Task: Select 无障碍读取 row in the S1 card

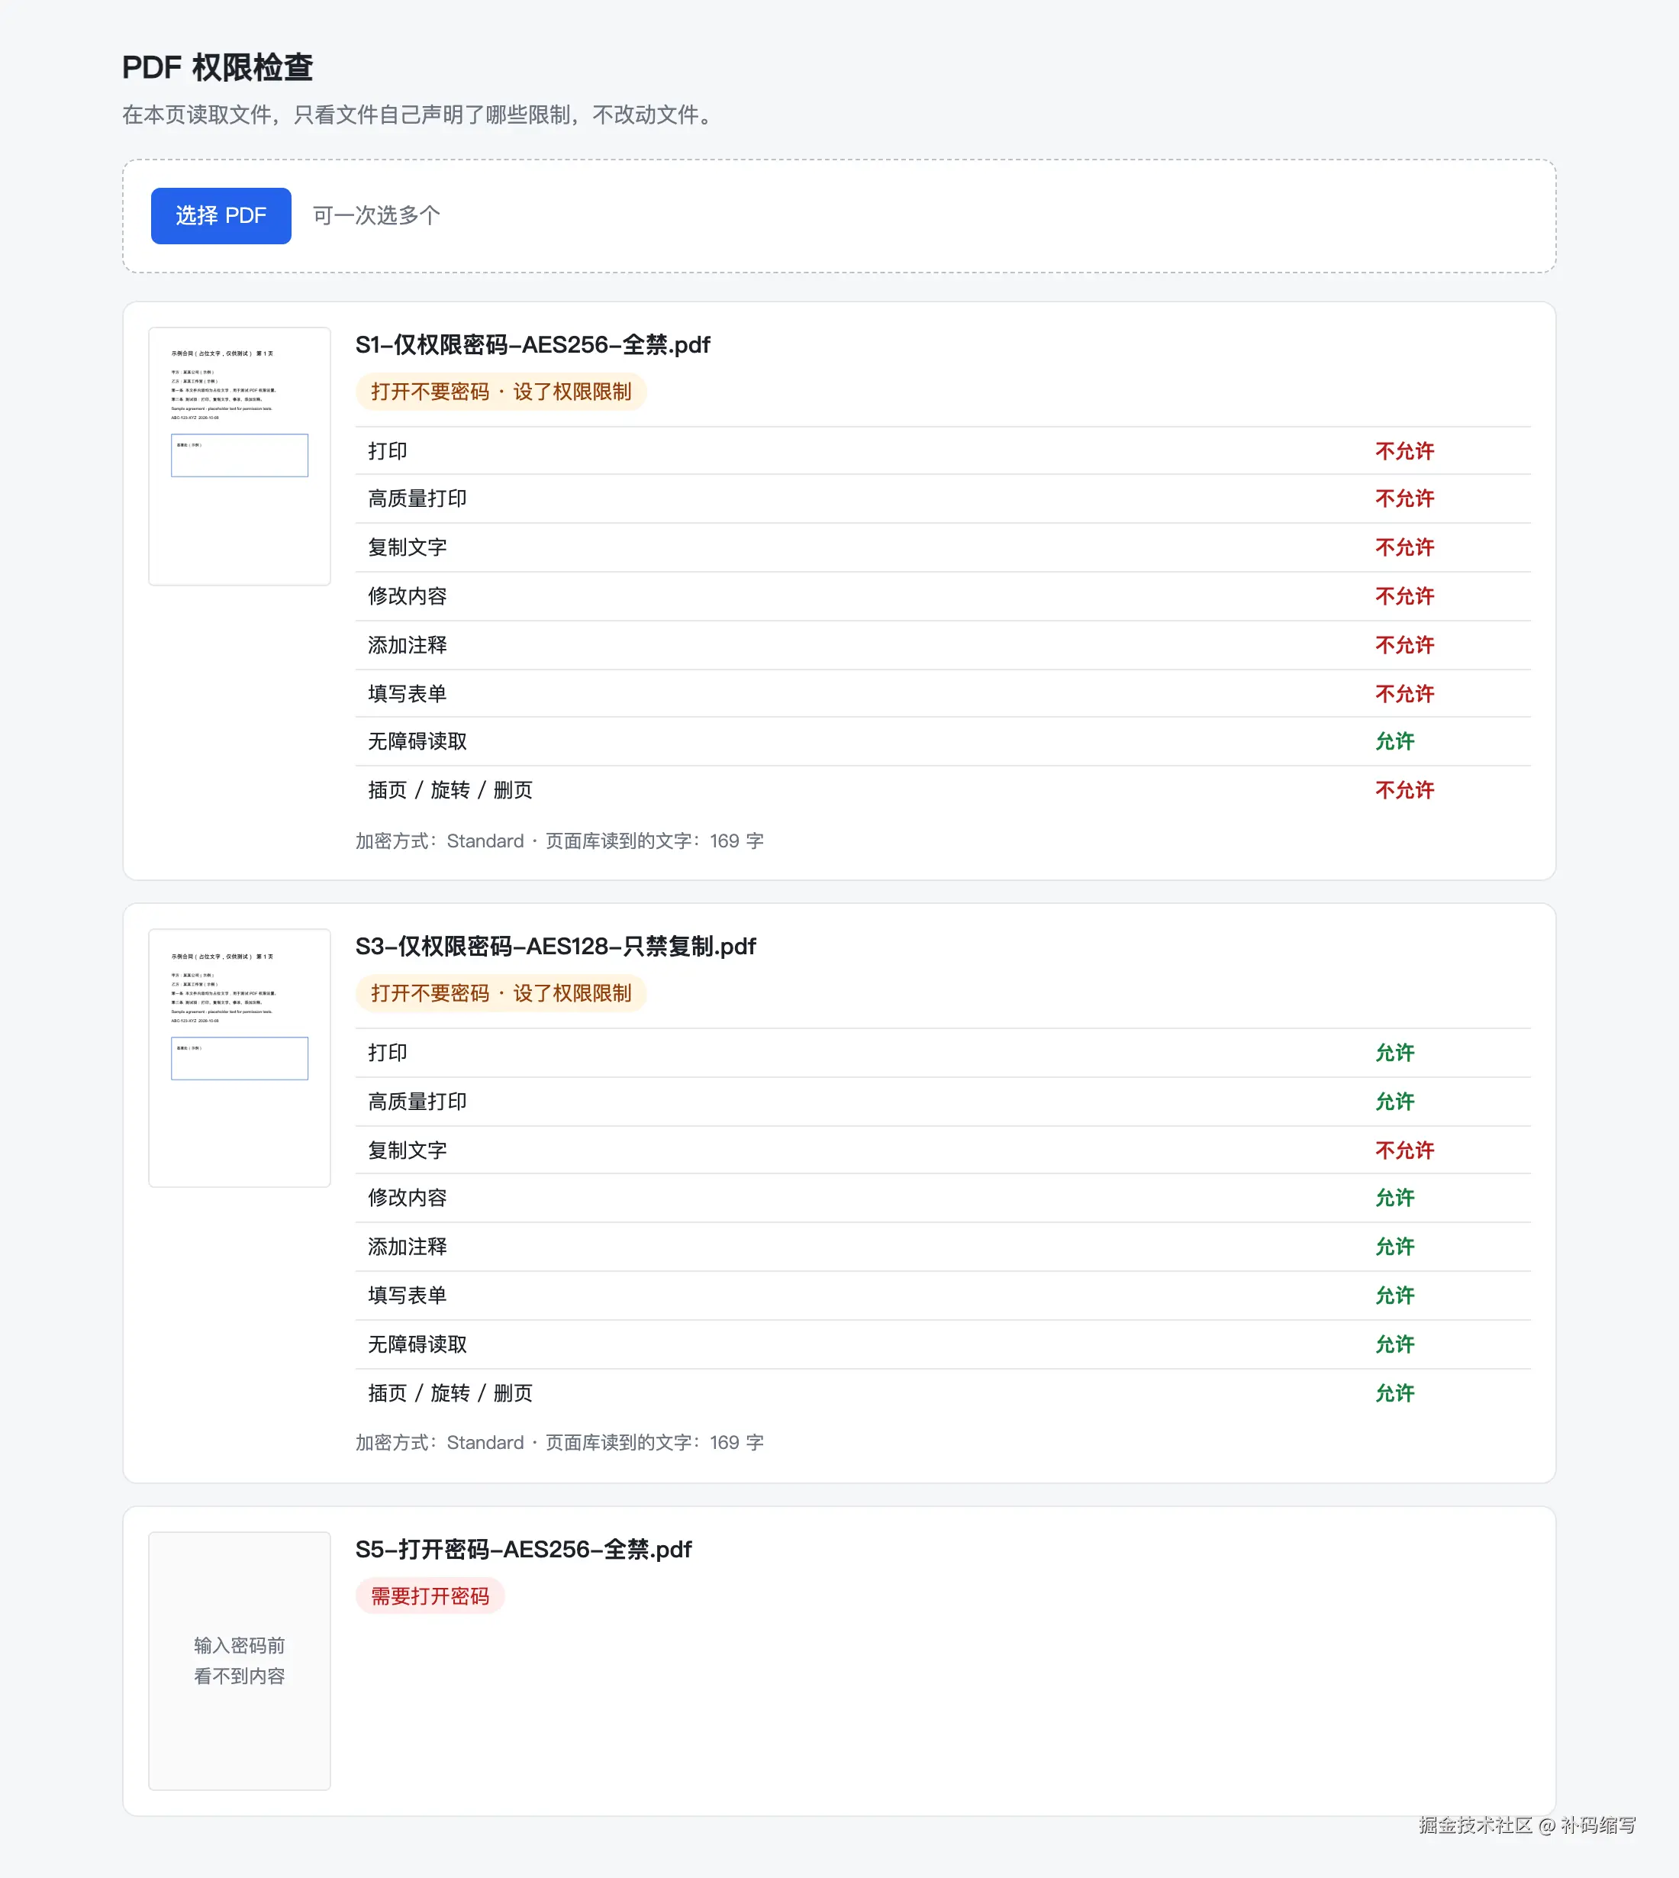Action: click(943, 742)
